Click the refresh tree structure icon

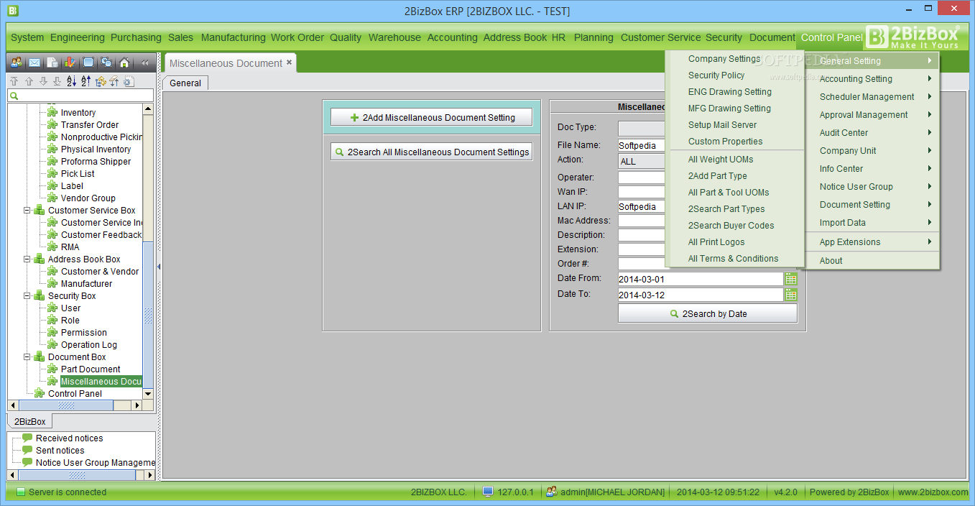(x=100, y=81)
